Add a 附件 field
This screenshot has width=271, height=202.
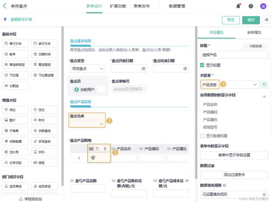[x=44, y=120]
